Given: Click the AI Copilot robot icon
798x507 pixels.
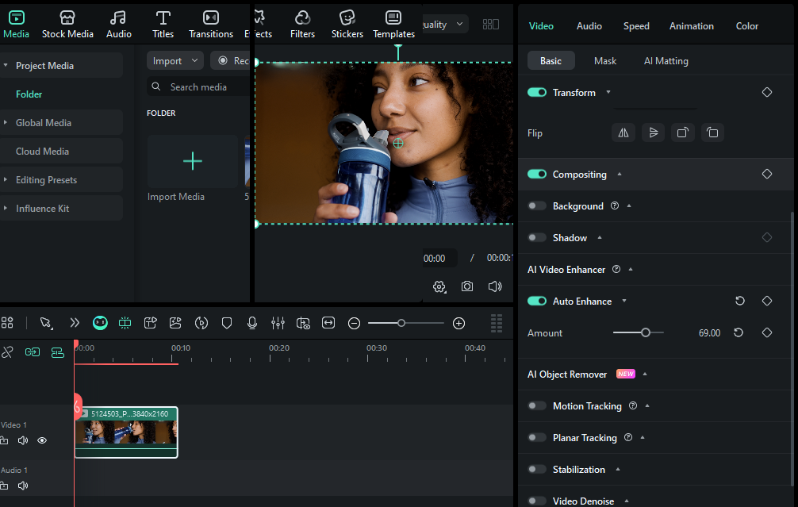Looking at the screenshot, I should click(100, 323).
